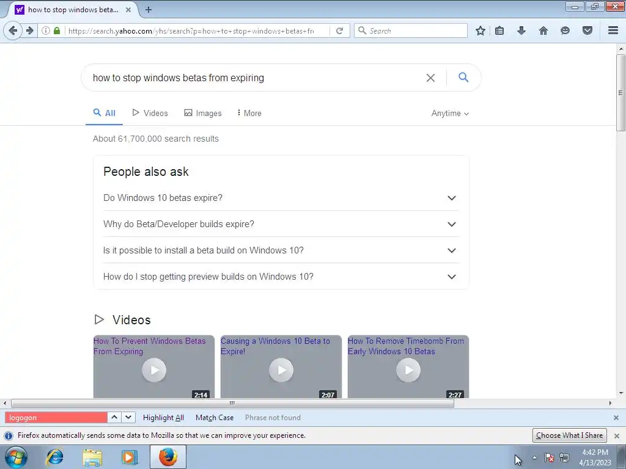Viewport: 626px width, 469px height.
Task: Play the 2:27 video thumbnail
Action: pos(408,370)
